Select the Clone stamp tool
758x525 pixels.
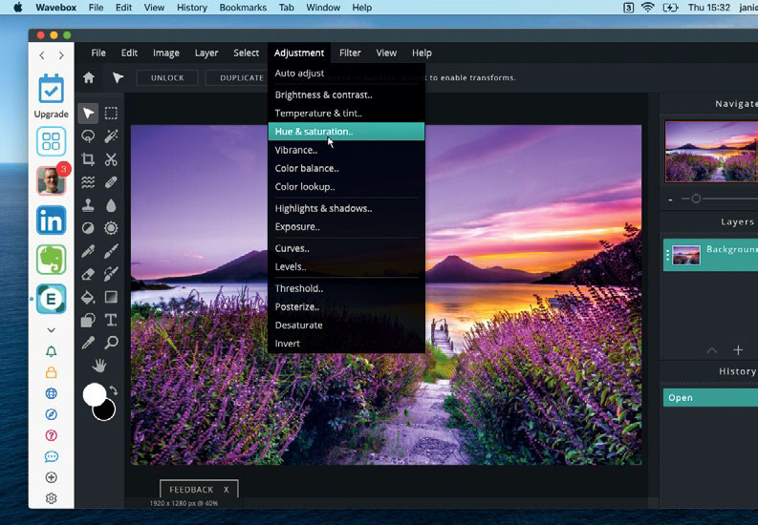point(88,205)
